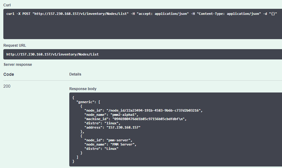Click the "Server response" label
The height and width of the screenshot is (168, 282).
point(18,65)
